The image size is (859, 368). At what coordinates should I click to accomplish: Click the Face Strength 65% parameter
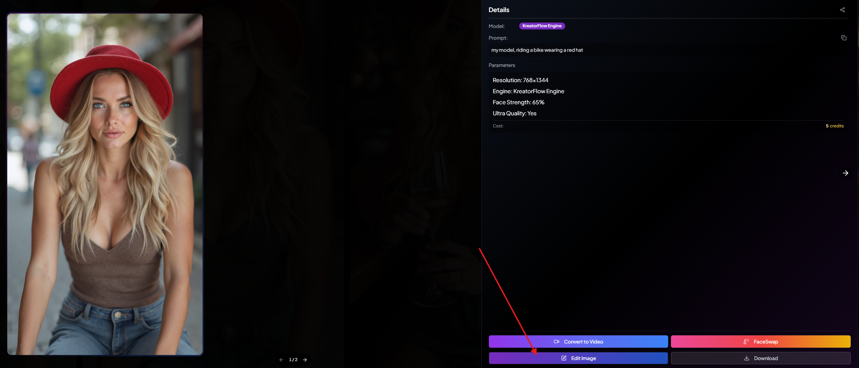(x=518, y=102)
